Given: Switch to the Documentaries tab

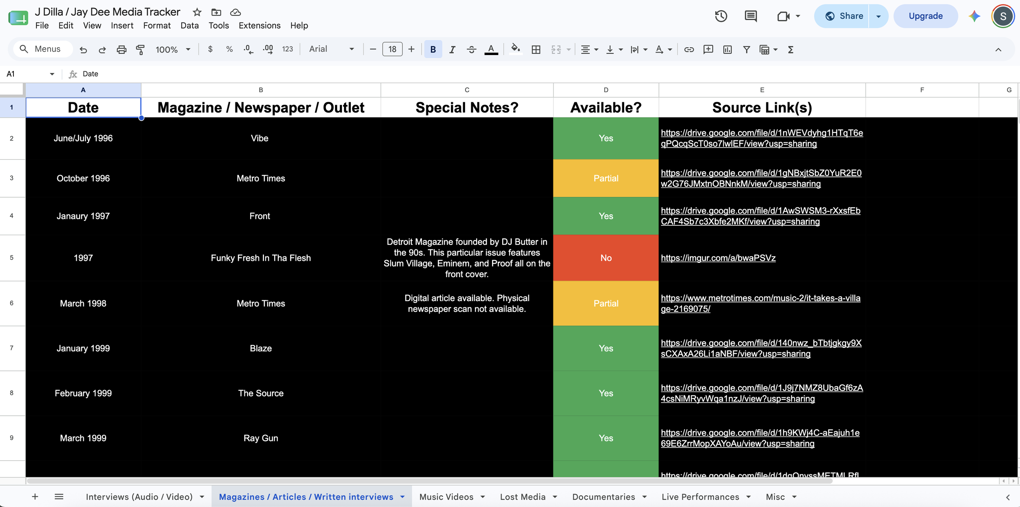Looking at the screenshot, I should coord(603,497).
